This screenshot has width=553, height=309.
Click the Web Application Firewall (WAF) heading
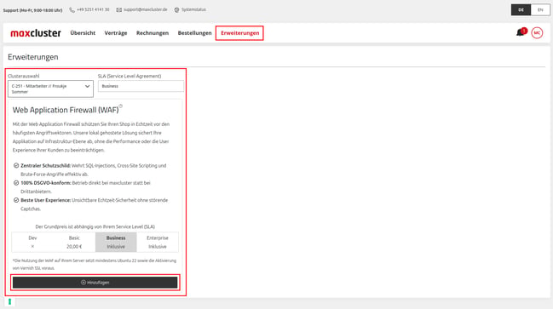(x=66, y=110)
